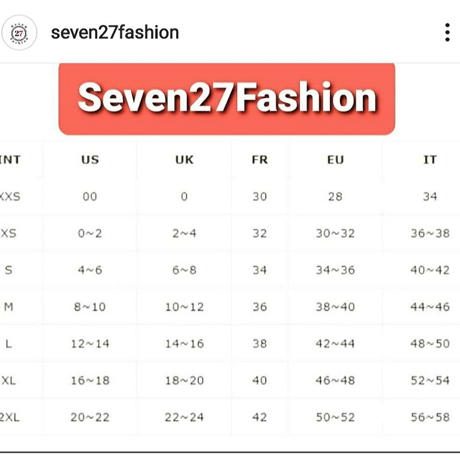Select the XL row UK value 18~20
This screenshot has width=460, height=459.
click(x=184, y=380)
